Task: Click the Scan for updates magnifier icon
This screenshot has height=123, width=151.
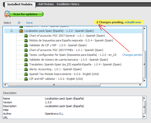Action: pos(7,14)
